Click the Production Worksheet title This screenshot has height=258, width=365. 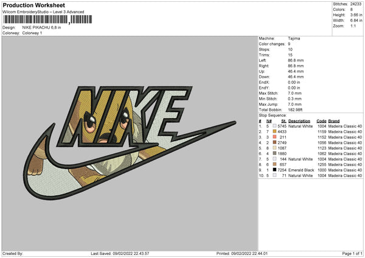(x=33, y=5)
